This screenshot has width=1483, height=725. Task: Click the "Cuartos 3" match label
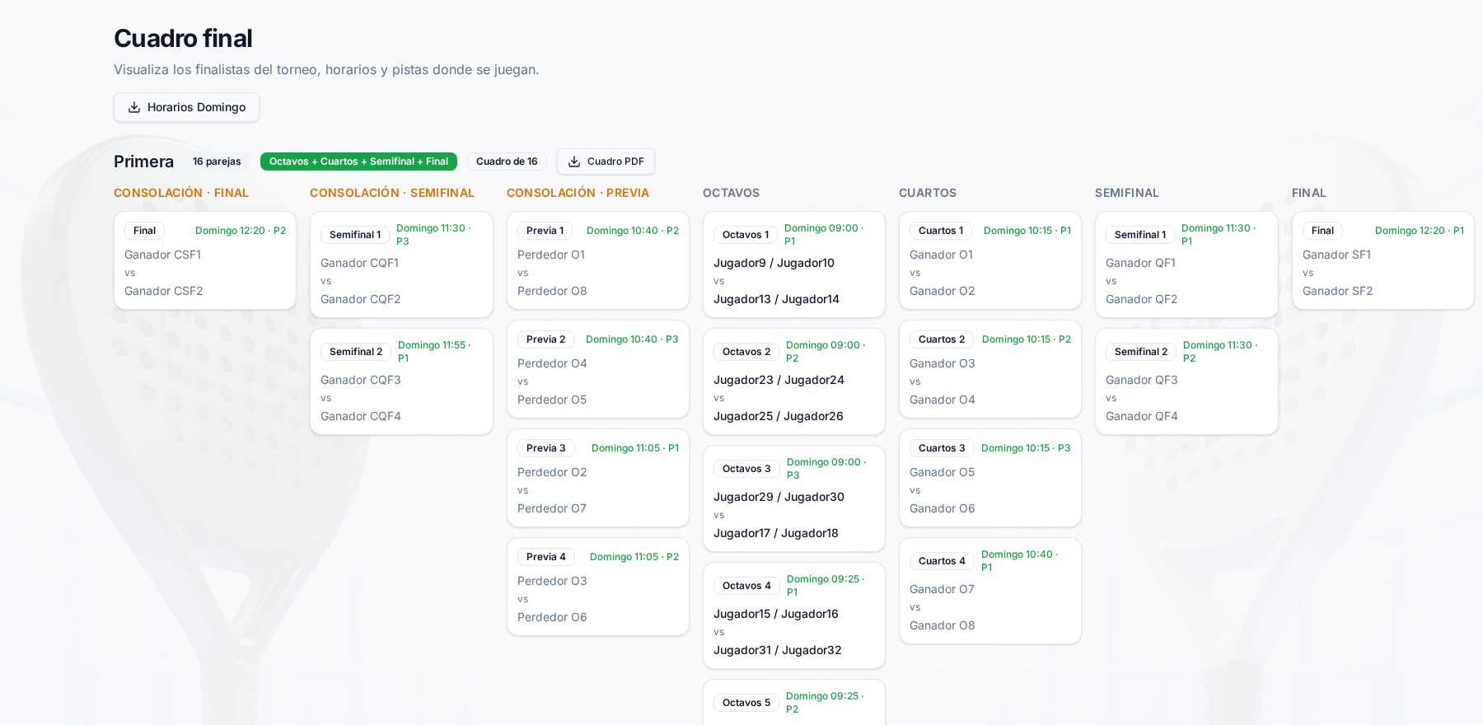tap(942, 448)
